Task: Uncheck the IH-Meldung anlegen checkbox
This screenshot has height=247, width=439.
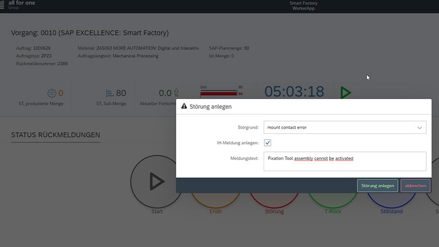Action: [x=268, y=143]
